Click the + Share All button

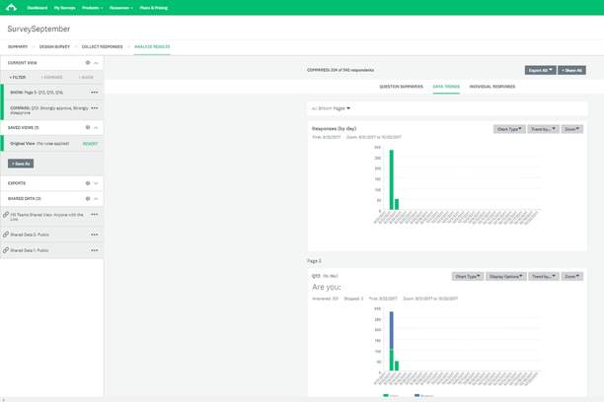[571, 70]
